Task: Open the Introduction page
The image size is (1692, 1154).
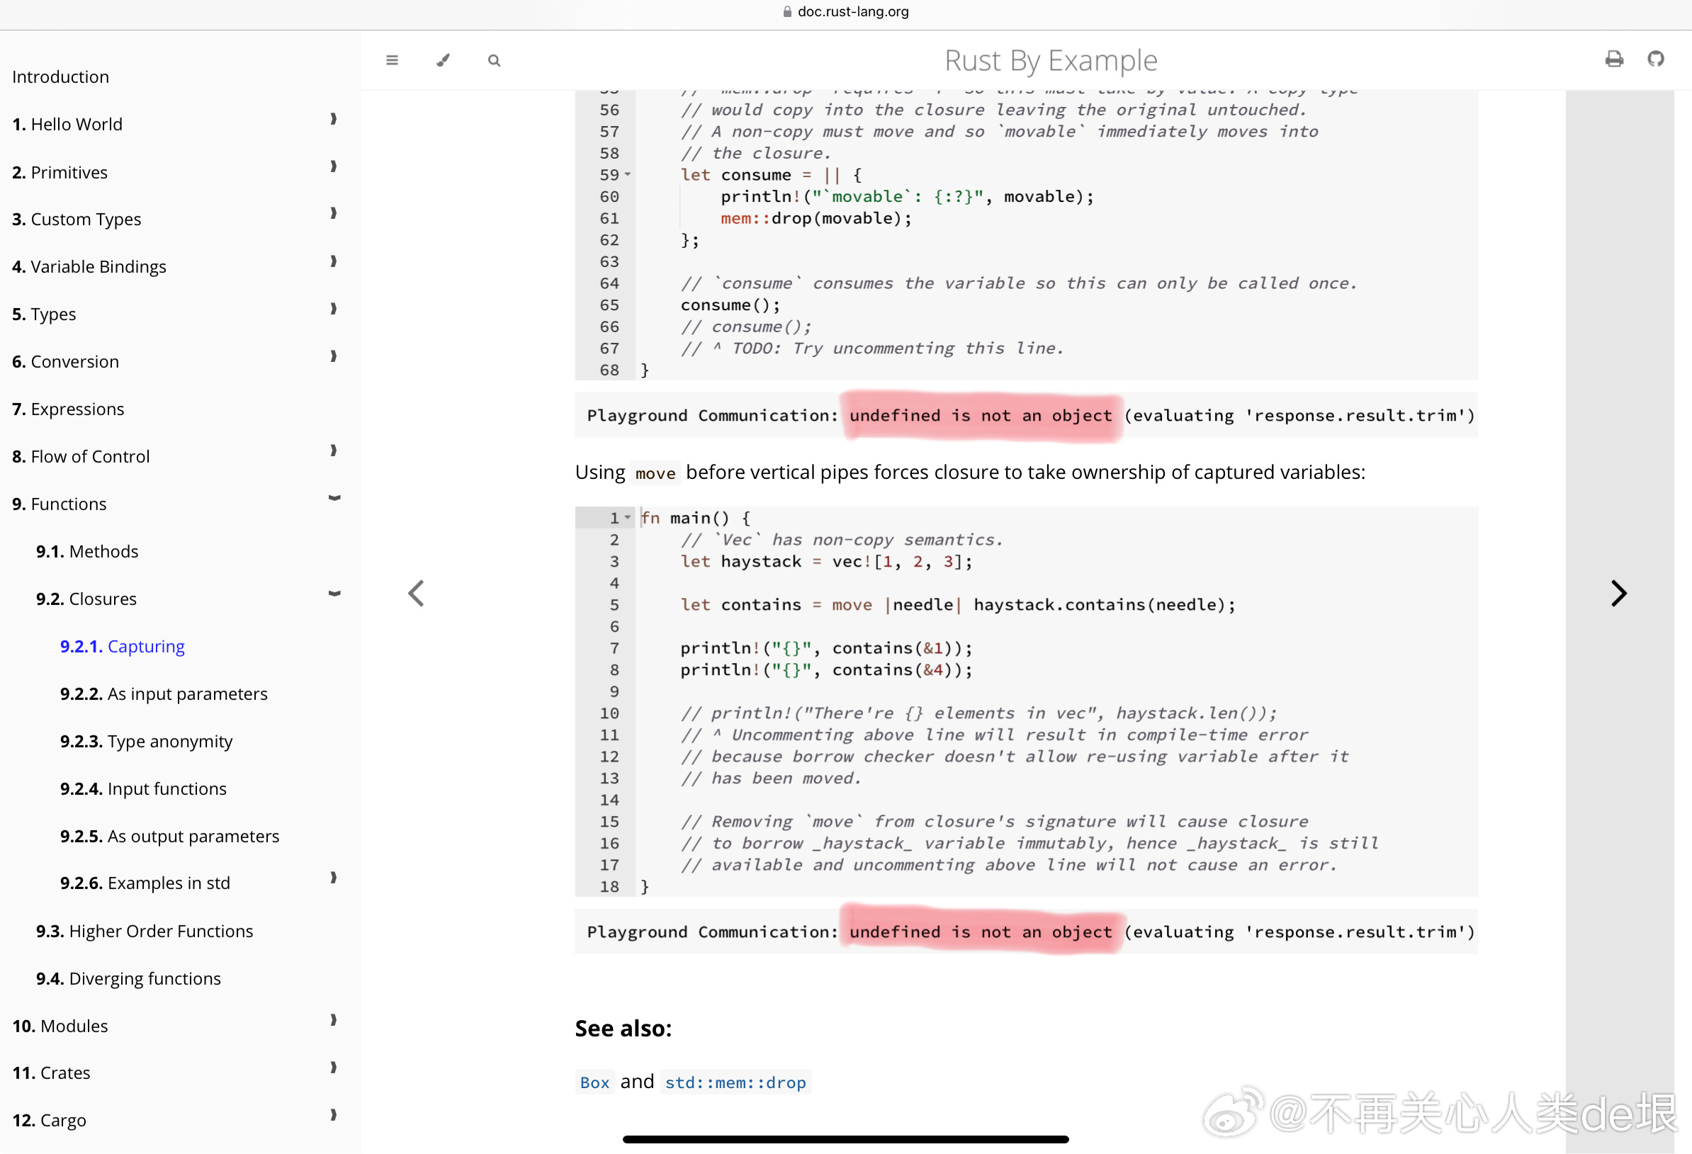Action: 60,77
